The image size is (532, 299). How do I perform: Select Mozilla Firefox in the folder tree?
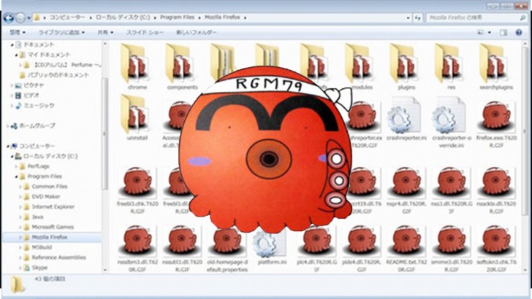click(x=50, y=237)
